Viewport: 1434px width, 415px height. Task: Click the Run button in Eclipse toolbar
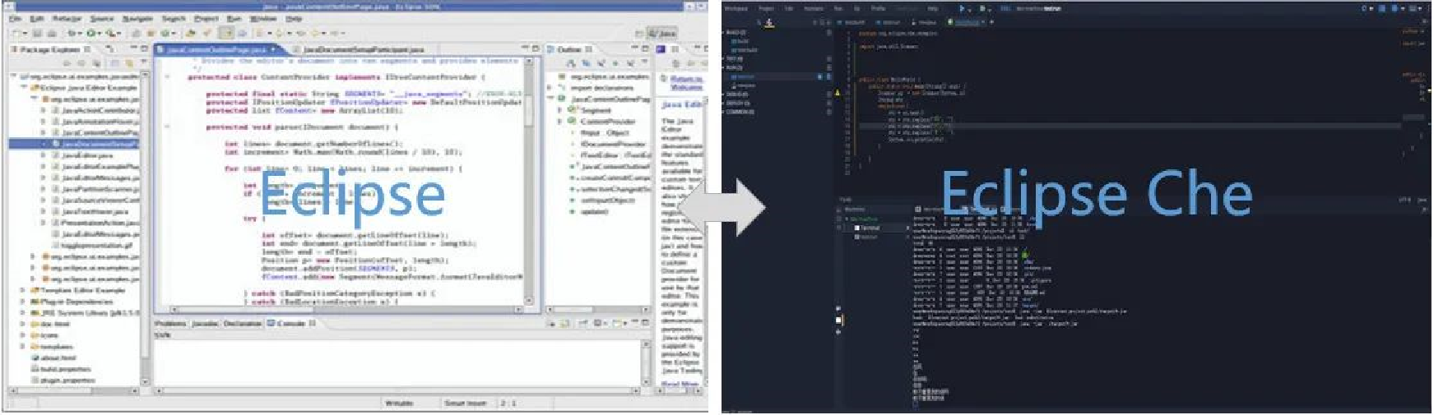[x=92, y=33]
